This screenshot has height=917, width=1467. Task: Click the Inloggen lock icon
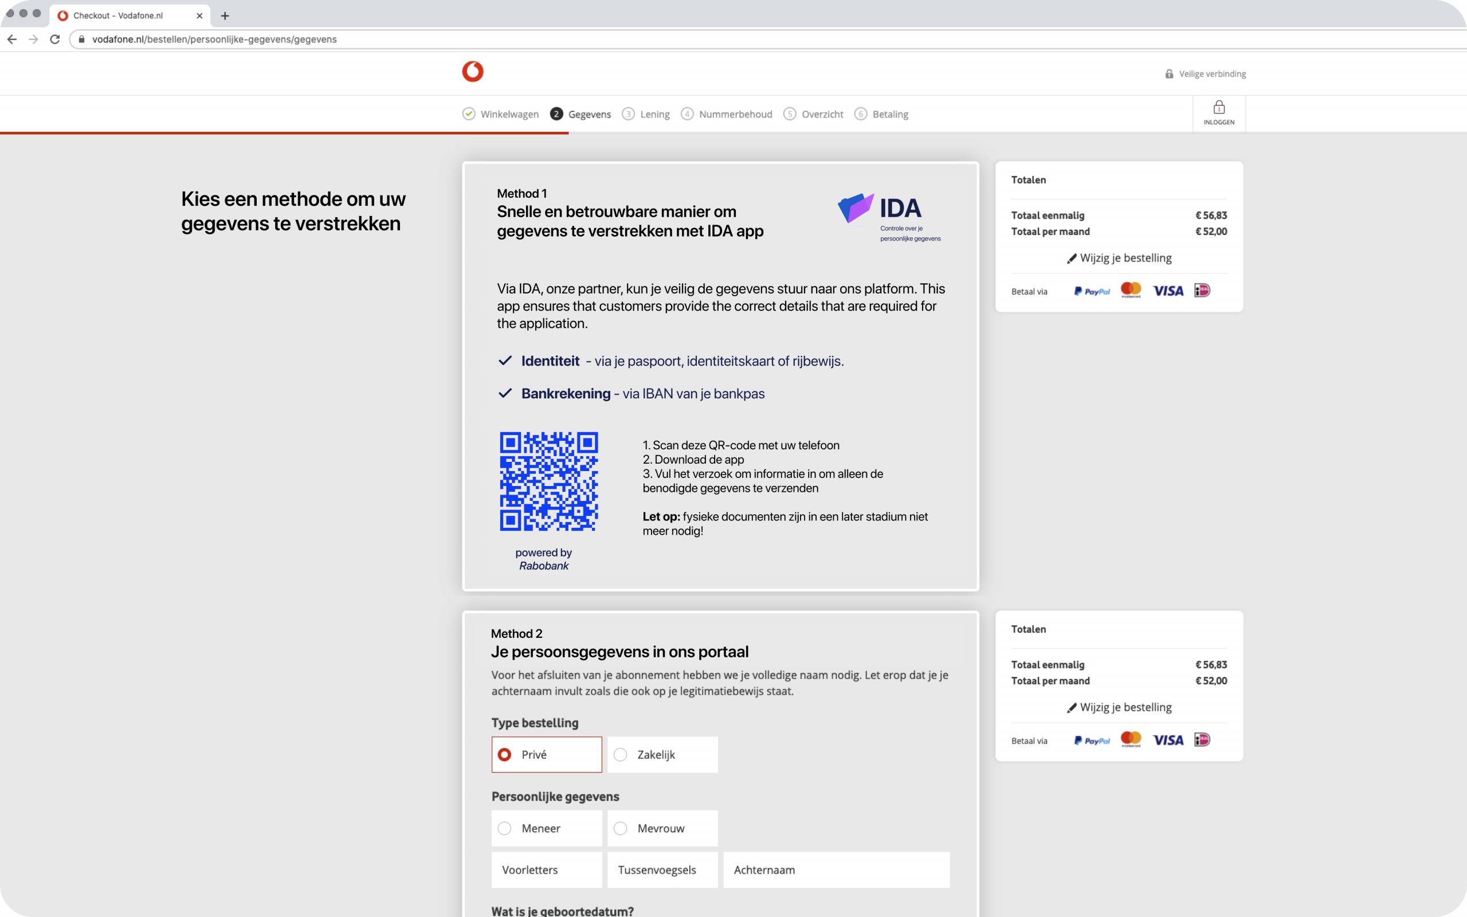coord(1219,107)
